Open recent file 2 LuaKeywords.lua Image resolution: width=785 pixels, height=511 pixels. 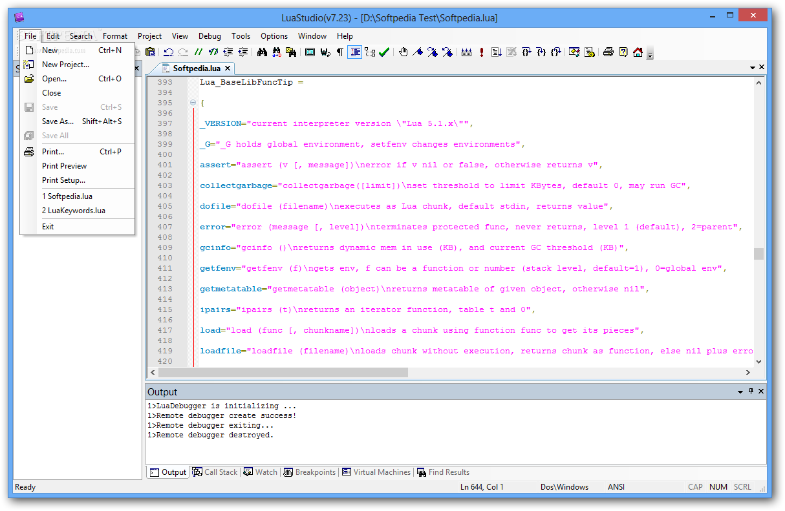coord(78,211)
